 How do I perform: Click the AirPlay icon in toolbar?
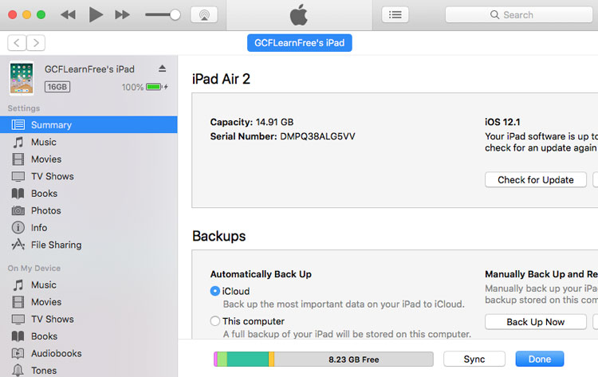pos(203,15)
